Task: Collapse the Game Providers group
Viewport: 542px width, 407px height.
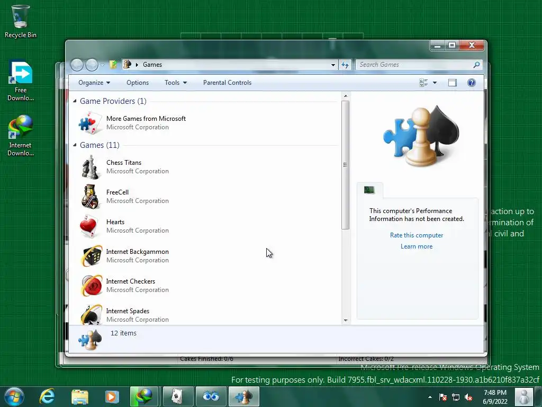Action: coord(75,101)
